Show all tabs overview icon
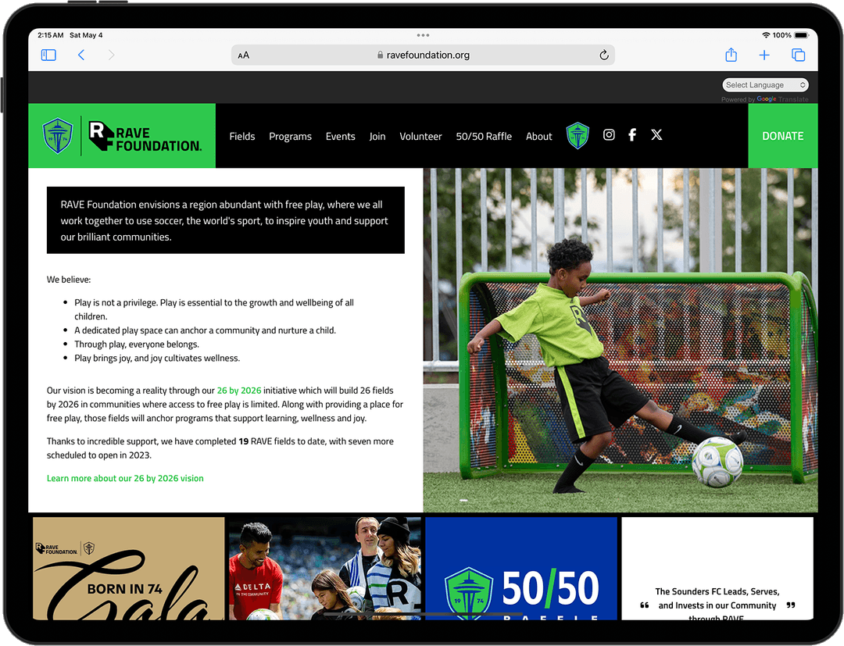Image resolution: width=844 pixels, height=646 pixels. [x=798, y=55]
